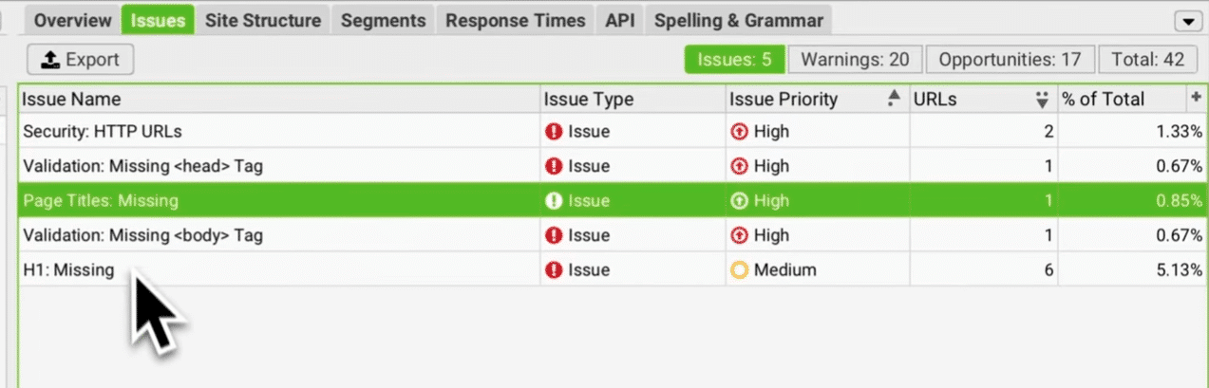Viewport: 1209px width, 388px height.
Task: Show the Total: 42 filter
Action: (1147, 60)
